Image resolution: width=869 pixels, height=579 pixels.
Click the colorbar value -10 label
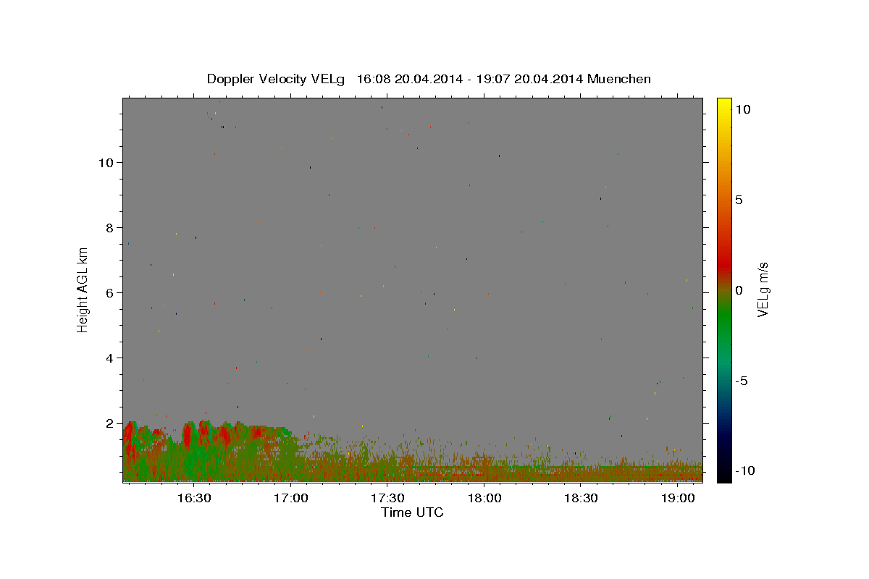tap(744, 471)
